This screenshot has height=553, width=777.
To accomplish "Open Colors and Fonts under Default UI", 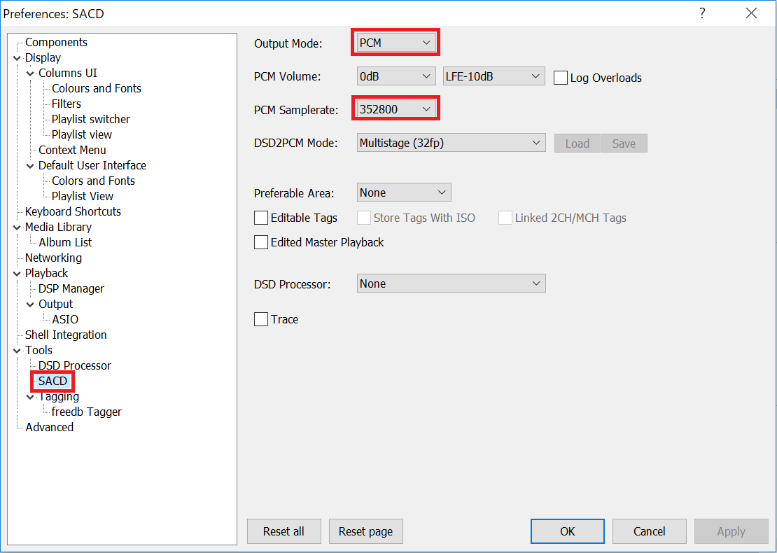I will point(93,181).
